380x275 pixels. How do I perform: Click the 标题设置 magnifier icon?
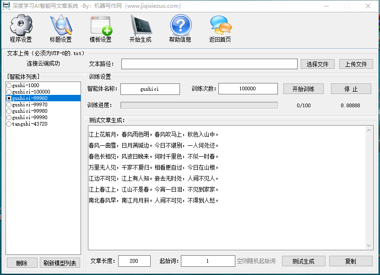point(60,25)
